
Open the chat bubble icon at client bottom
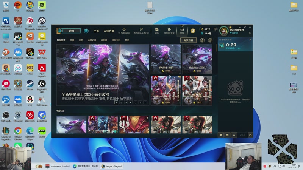221,135
